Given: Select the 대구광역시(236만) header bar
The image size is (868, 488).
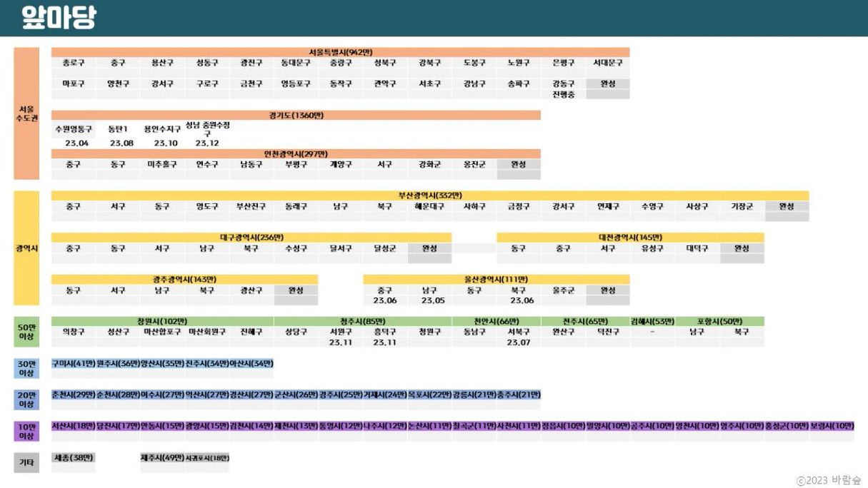Looking at the screenshot, I should tap(251, 238).
